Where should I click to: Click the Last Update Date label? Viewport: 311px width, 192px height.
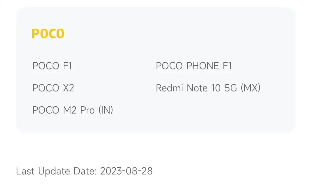pyautogui.click(x=56, y=171)
